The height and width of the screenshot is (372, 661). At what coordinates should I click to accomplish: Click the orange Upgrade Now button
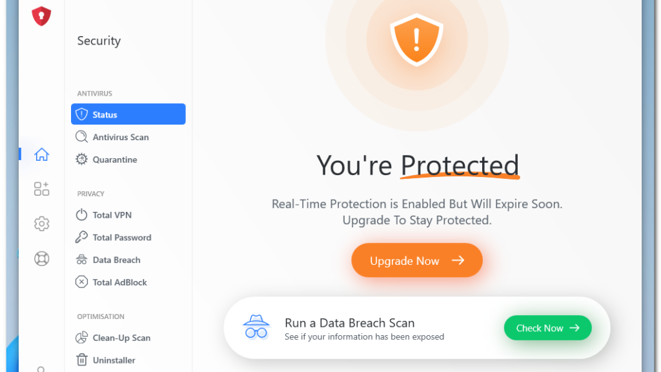417,260
